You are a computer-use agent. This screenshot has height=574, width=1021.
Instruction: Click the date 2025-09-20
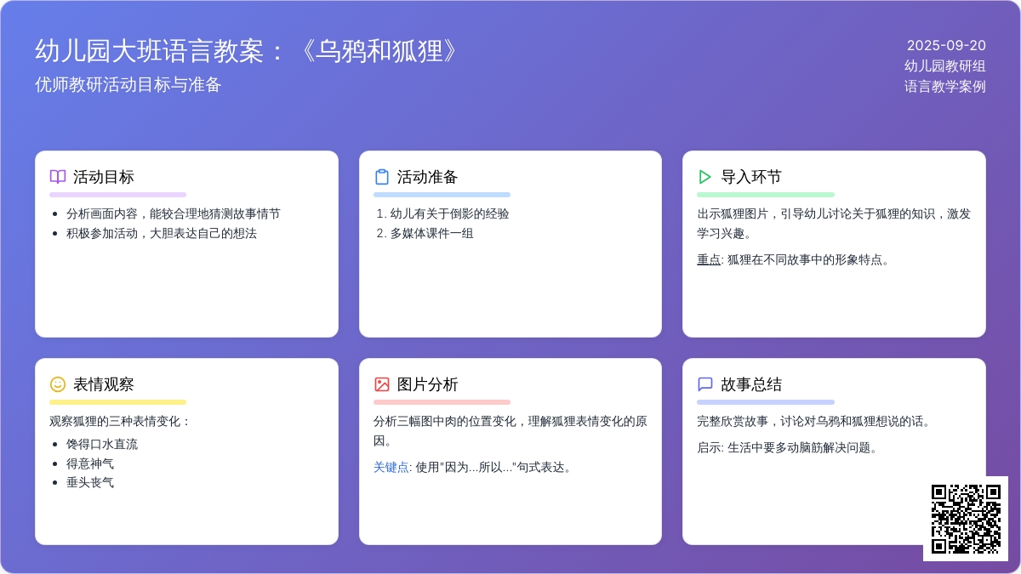point(945,46)
